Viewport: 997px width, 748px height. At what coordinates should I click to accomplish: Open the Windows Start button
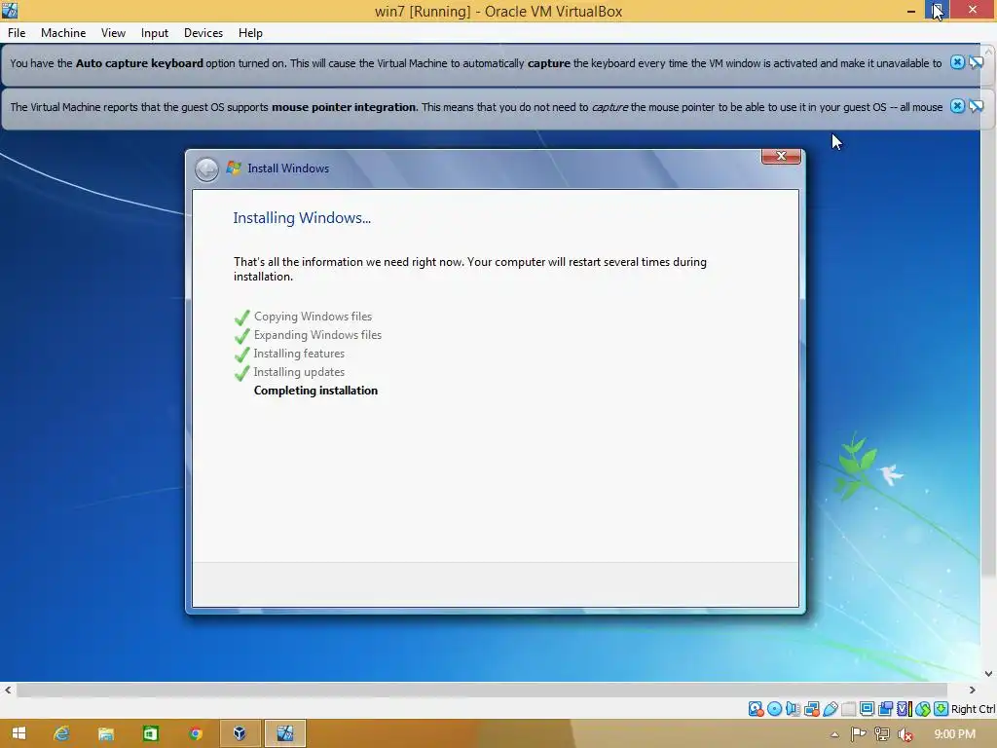[x=19, y=733]
